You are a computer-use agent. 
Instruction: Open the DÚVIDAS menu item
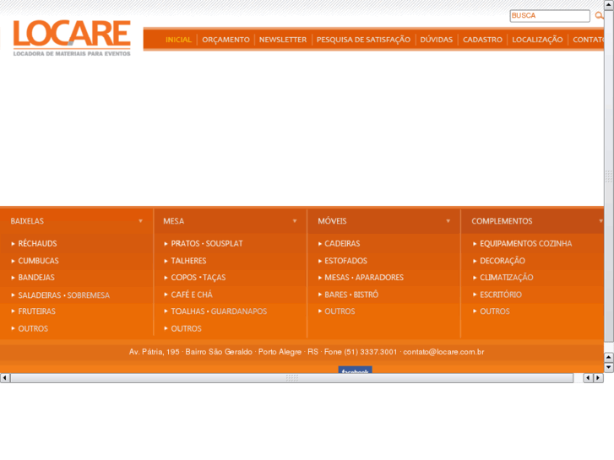437,40
